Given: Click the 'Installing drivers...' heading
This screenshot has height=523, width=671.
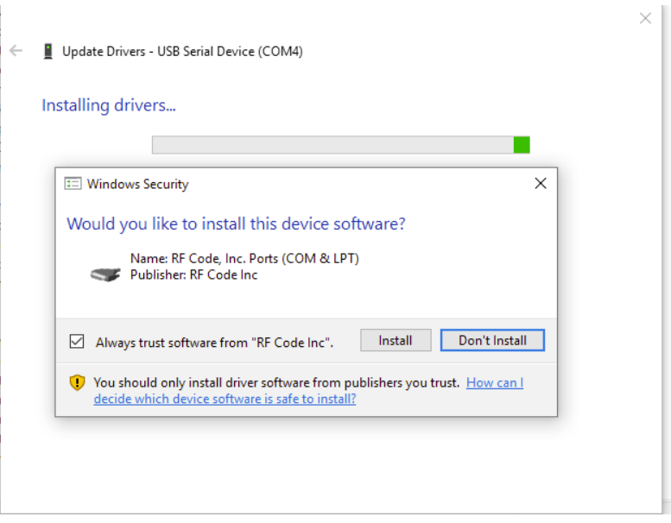Looking at the screenshot, I should pyautogui.click(x=109, y=105).
